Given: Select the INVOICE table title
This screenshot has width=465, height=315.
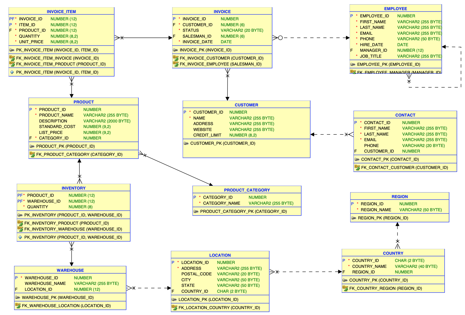Looking at the screenshot, I should point(222,11).
